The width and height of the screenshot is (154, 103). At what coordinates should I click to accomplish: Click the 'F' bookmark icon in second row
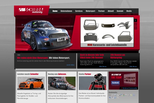(112, 98)
